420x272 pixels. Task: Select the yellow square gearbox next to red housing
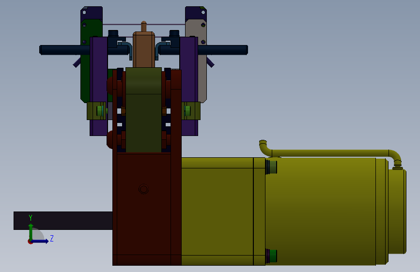click(x=218, y=212)
